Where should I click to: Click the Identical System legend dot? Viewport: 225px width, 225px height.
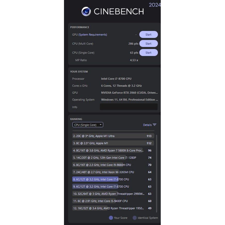pos(135,218)
